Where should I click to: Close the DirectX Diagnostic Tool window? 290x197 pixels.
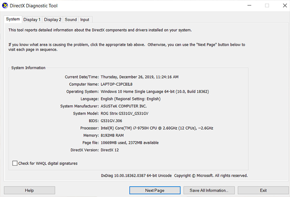pos(283,6)
